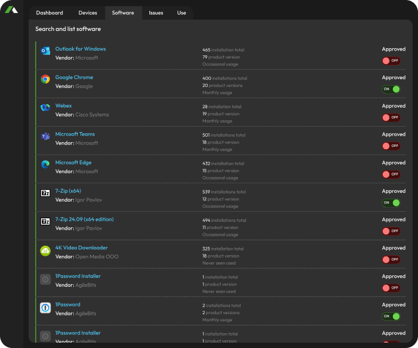
Task: Turn off the Google Chrome approved toggle
Action: click(391, 89)
